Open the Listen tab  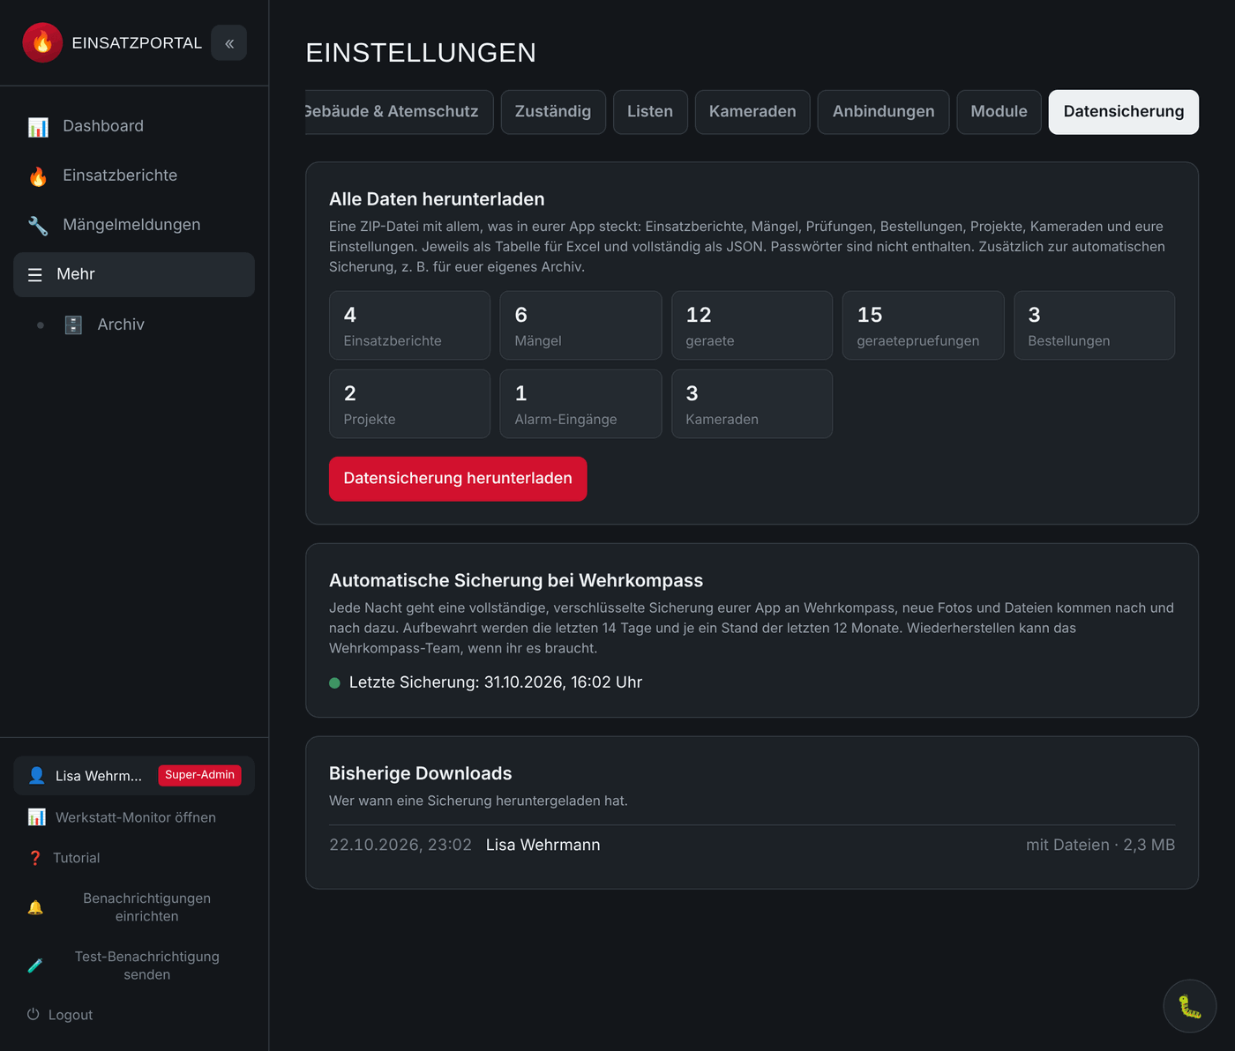point(650,112)
